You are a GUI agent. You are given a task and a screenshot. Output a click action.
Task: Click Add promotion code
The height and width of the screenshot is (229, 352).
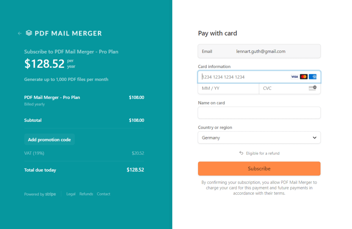49,139
